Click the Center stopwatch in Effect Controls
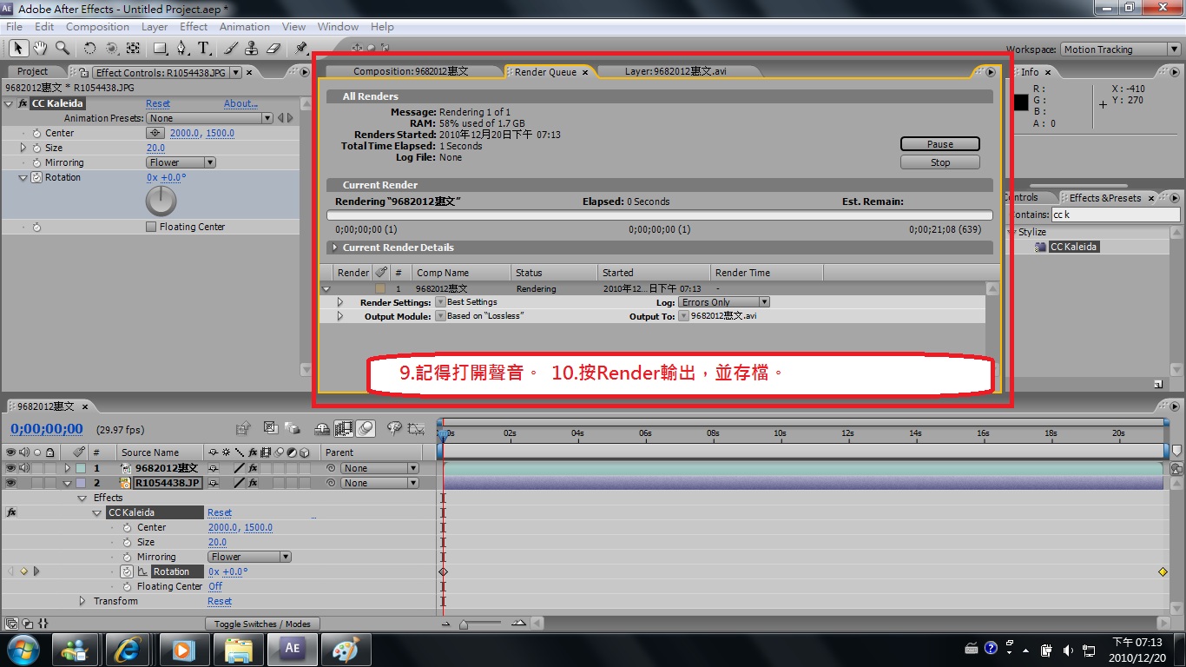Image resolution: width=1186 pixels, height=667 pixels. click(36, 133)
